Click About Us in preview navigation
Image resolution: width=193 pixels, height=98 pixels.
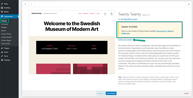point(92,14)
